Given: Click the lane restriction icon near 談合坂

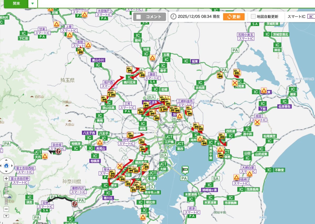Looking at the screenshot, I should pos(58,151).
